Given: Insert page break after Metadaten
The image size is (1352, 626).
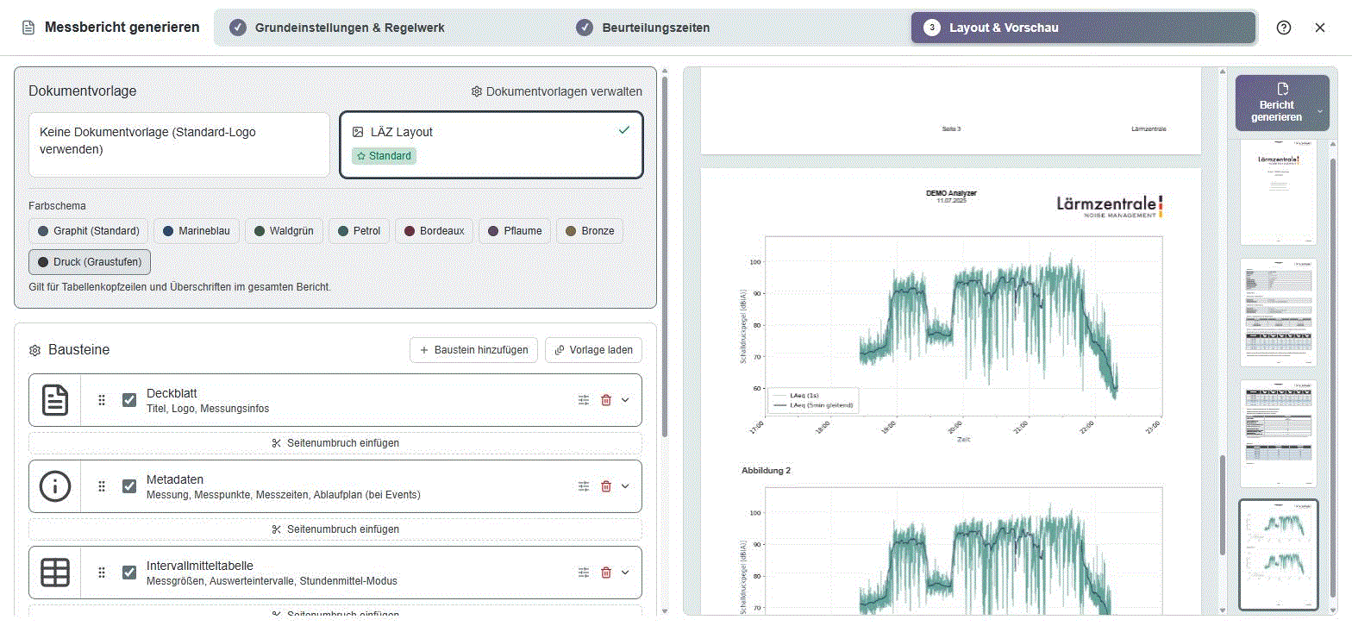Looking at the screenshot, I should 335,529.
